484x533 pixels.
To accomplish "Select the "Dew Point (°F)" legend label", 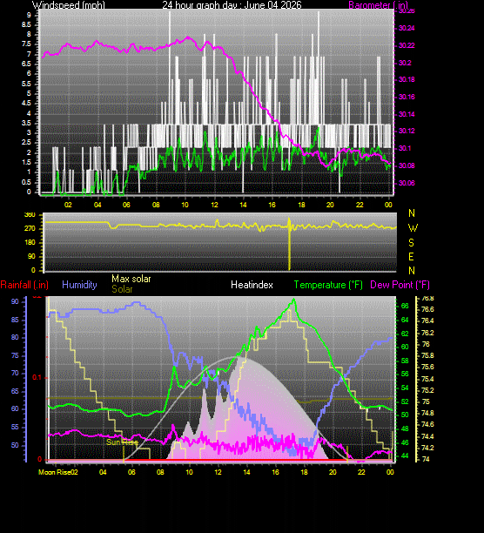I will (400, 285).
